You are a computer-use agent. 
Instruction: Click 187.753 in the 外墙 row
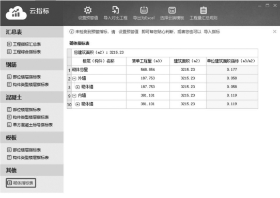point(148,78)
